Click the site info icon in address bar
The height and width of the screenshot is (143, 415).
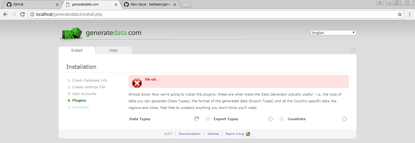point(32,14)
